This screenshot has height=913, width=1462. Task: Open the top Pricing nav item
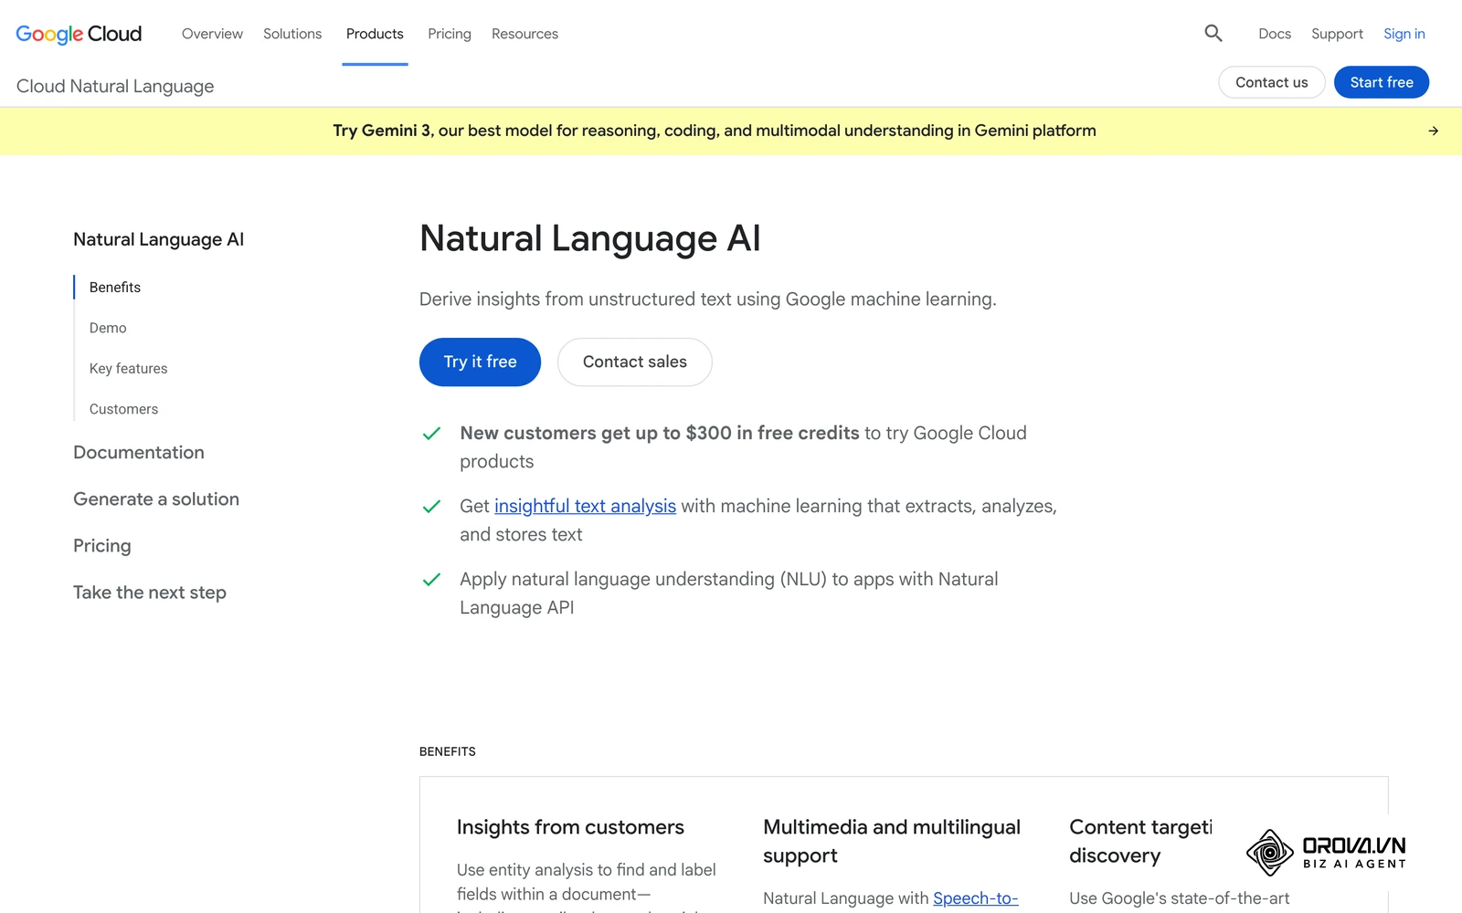tap(450, 34)
